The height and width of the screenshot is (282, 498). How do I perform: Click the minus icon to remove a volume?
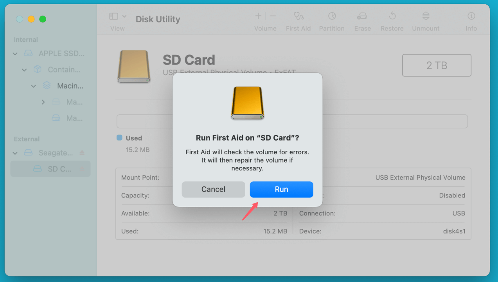click(x=272, y=16)
